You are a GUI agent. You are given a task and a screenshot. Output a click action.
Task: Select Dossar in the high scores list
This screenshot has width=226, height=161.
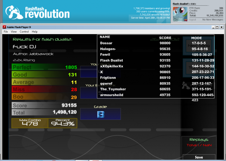pyautogui.click(x=106, y=43)
